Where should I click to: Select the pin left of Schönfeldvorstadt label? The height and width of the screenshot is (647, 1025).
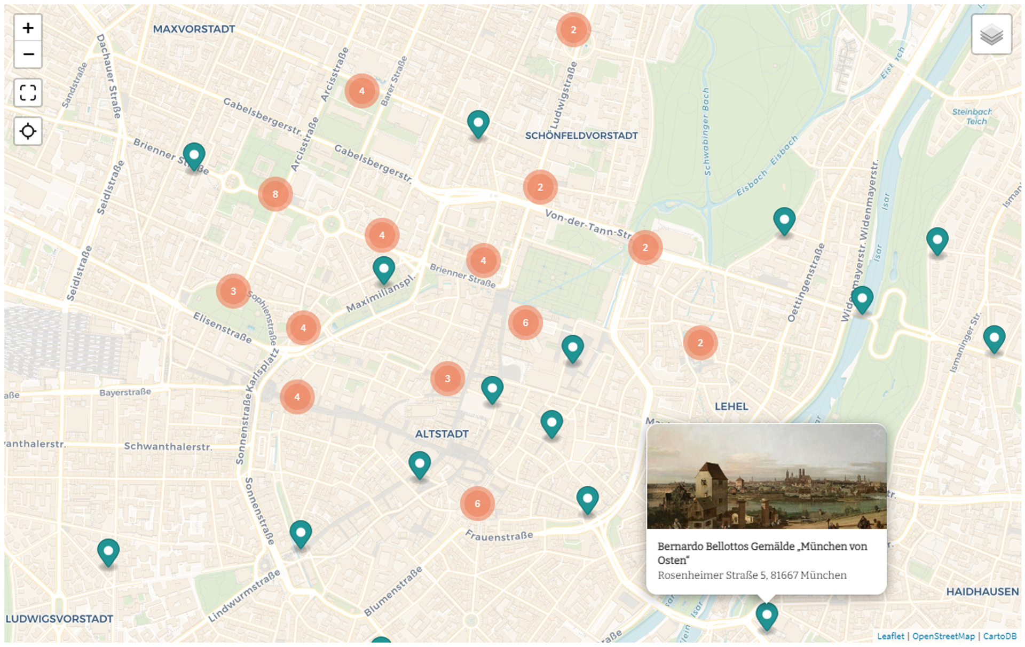tap(478, 125)
